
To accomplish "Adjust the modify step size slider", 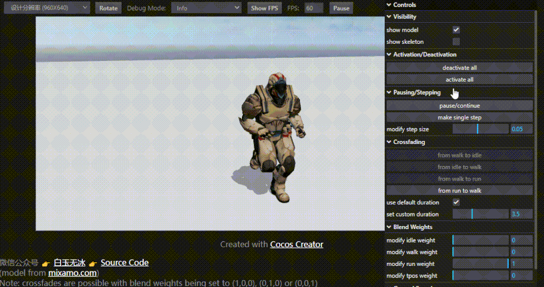I will pyautogui.click(x=480, y=129).
